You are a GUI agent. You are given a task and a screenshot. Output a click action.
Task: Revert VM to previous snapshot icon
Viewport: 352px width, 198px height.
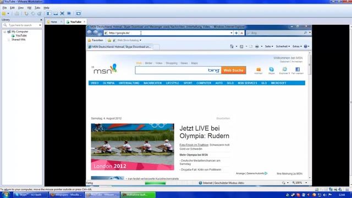tap(33, 13)
